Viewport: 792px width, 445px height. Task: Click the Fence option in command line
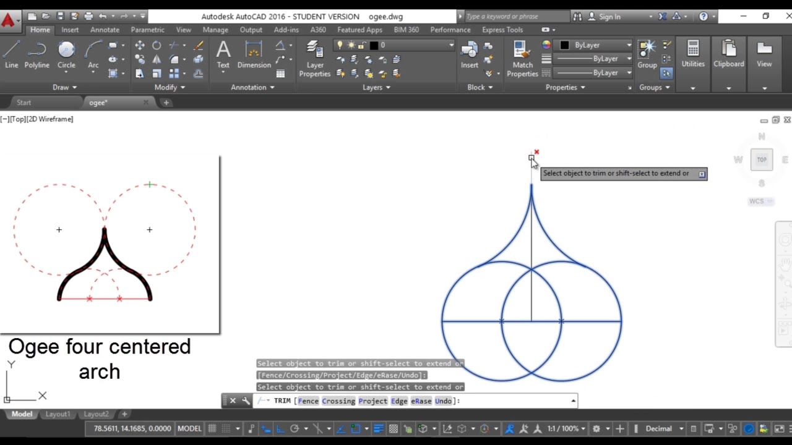pyautogui.click(x=308, y=401)
